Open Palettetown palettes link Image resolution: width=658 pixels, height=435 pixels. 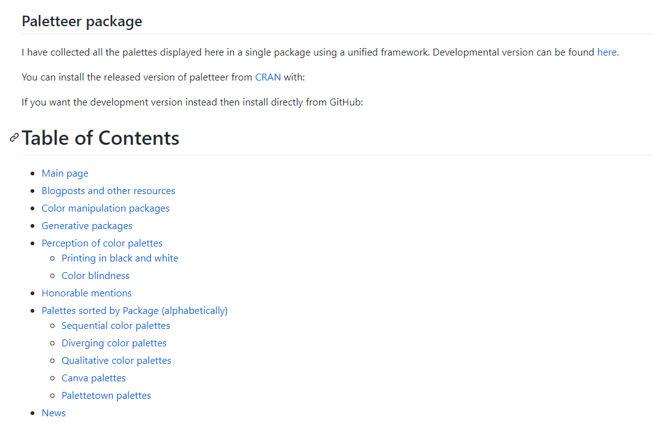[x=106, y=396]
